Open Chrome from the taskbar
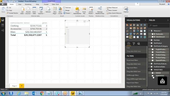Image resolution: width=170 pixels, height=96 pixels. [x=42, y=93]
